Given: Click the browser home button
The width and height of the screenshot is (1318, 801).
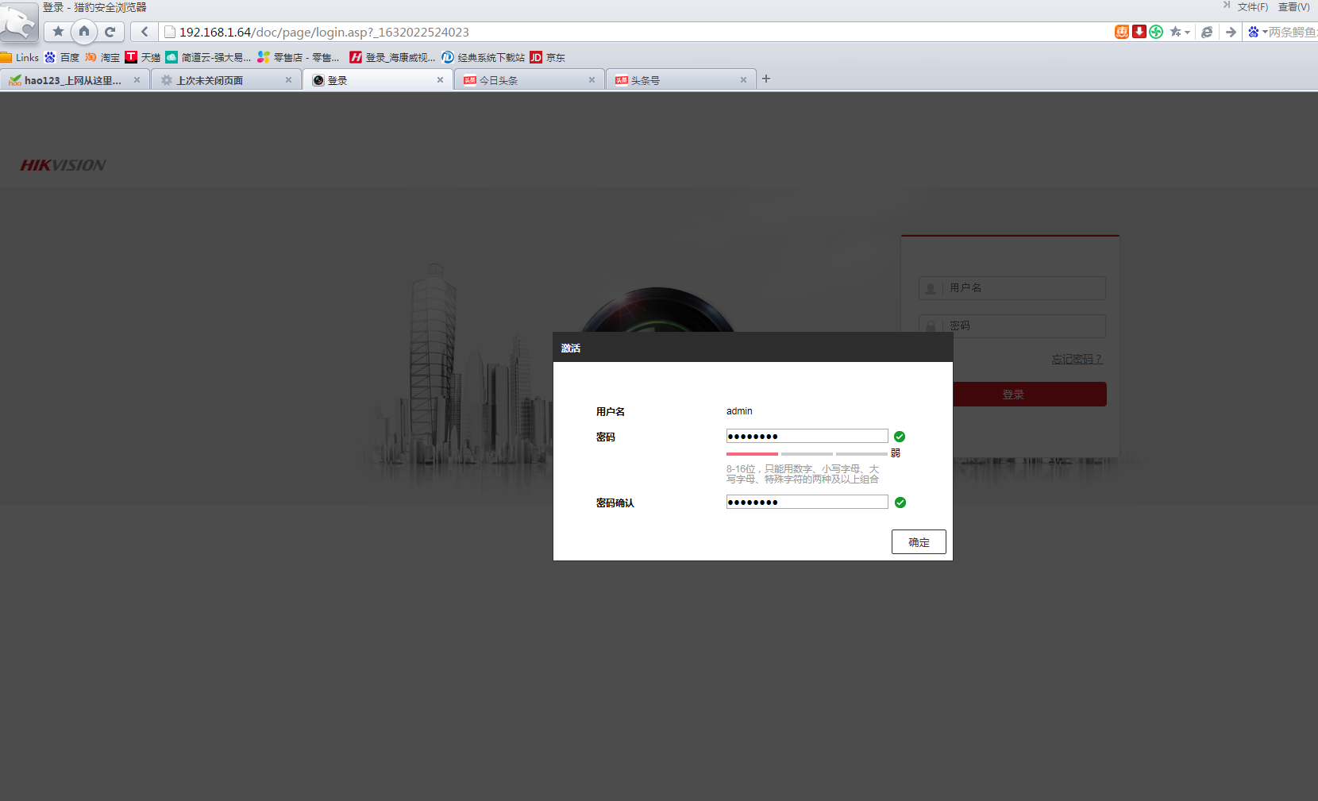Looking at the screenshot, I should click(84, 32).
